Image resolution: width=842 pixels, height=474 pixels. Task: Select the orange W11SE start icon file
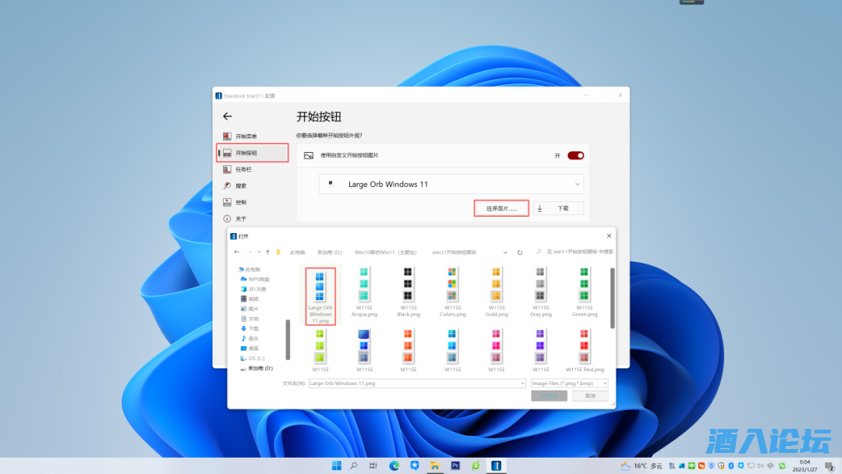(408, 351)
